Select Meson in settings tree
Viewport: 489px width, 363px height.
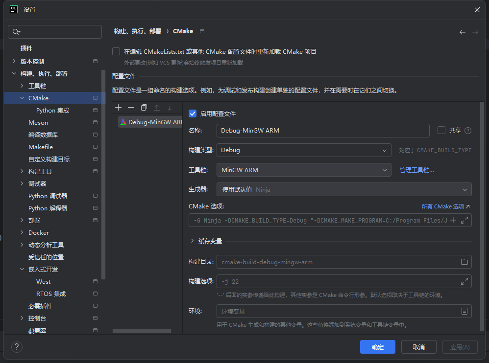(x=38, y=123)
